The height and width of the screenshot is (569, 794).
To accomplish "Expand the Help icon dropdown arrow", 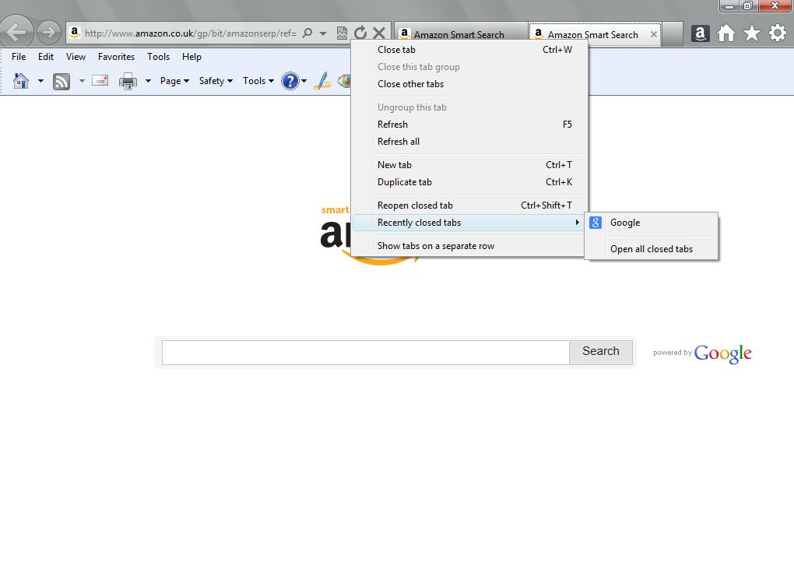I will 304,81.
